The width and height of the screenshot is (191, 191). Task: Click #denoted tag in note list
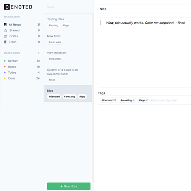click(x=54, y=97)
